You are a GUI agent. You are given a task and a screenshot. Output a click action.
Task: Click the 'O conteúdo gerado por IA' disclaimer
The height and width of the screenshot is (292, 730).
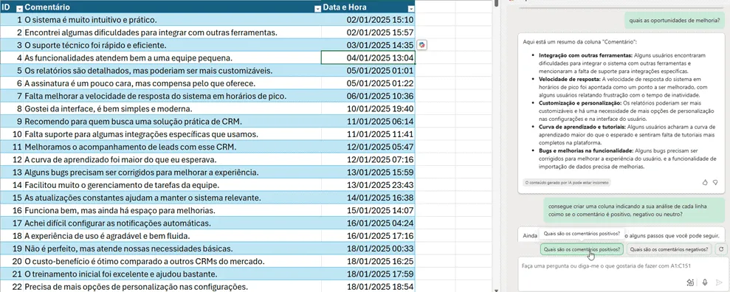click(566, 183)
